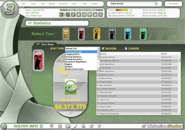Click the Main Menu button
Viewport: 185px width, 130px height.
173,4
